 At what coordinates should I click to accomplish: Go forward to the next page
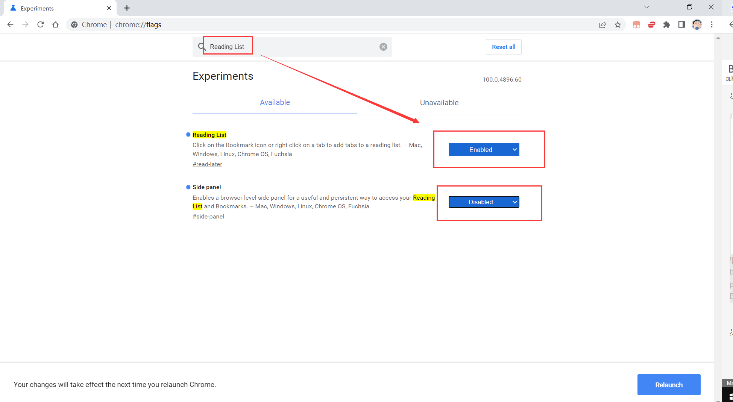click(x=25, y=24)
